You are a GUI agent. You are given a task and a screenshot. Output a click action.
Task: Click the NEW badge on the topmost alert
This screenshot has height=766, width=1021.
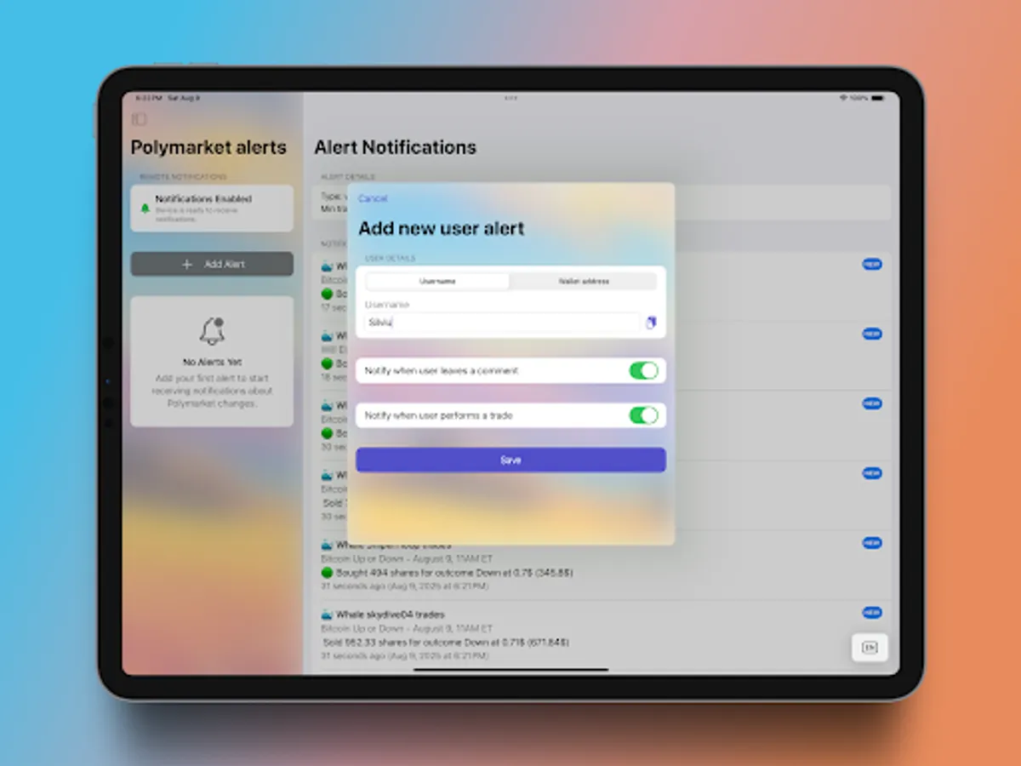point(872,264)
